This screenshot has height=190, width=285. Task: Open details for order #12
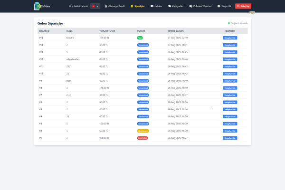click(x=230, y=59)
